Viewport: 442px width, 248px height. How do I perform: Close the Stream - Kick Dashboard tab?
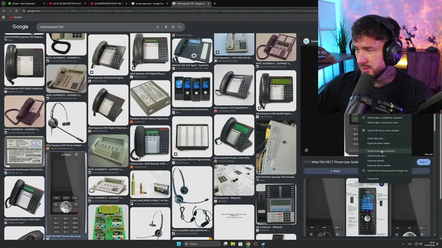pos(44,3)
